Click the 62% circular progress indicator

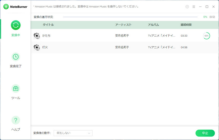[x=206, y=36]
